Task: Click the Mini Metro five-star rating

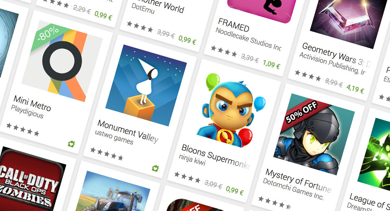Action: (22, 129)
